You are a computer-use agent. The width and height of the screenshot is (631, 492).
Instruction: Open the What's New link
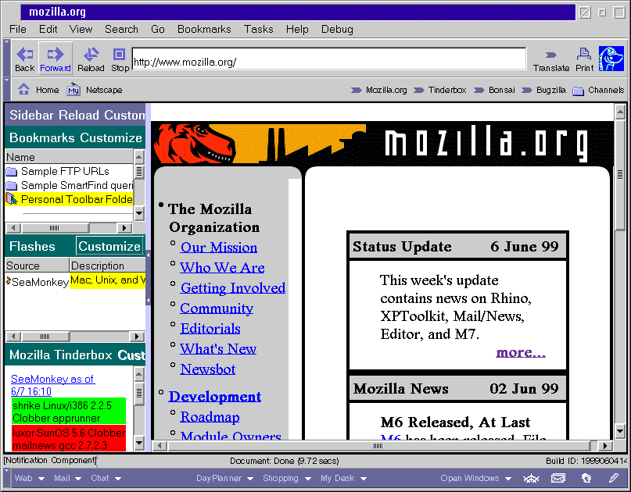[218, 349]
